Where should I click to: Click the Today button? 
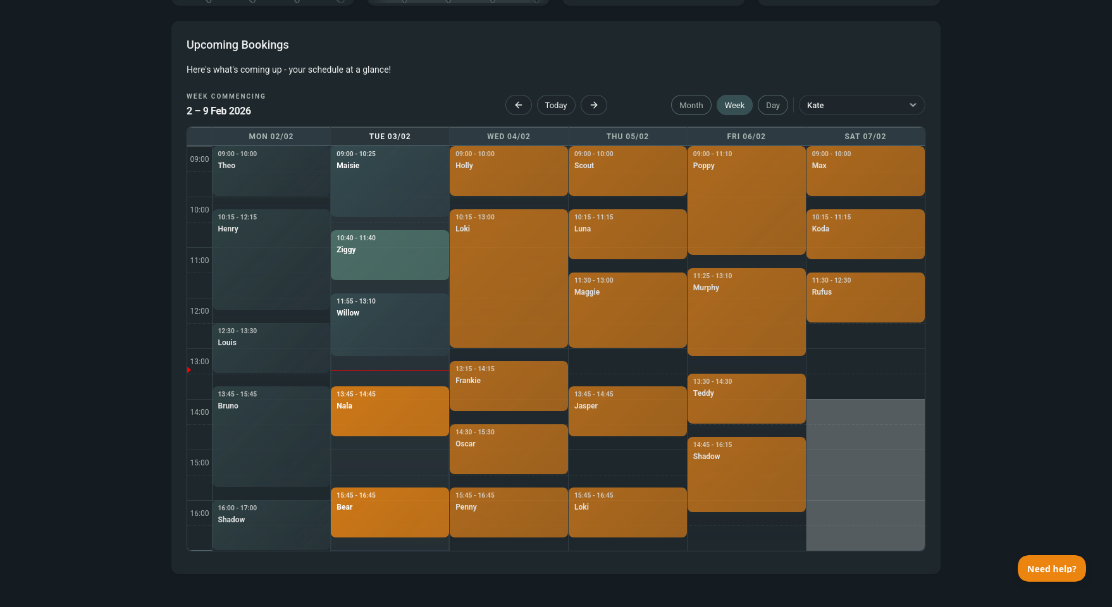[x=556, y=105]
